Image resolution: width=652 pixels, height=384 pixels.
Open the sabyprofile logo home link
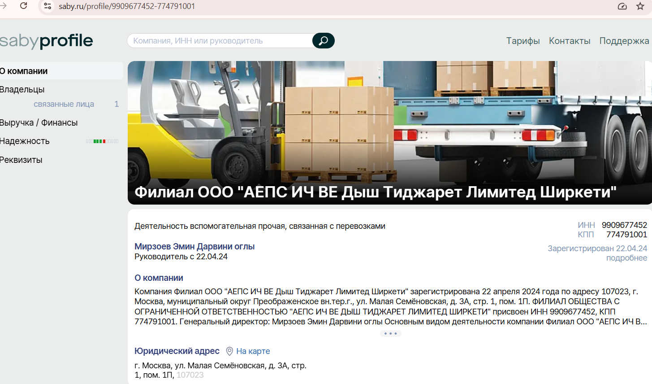click(46, 41)
